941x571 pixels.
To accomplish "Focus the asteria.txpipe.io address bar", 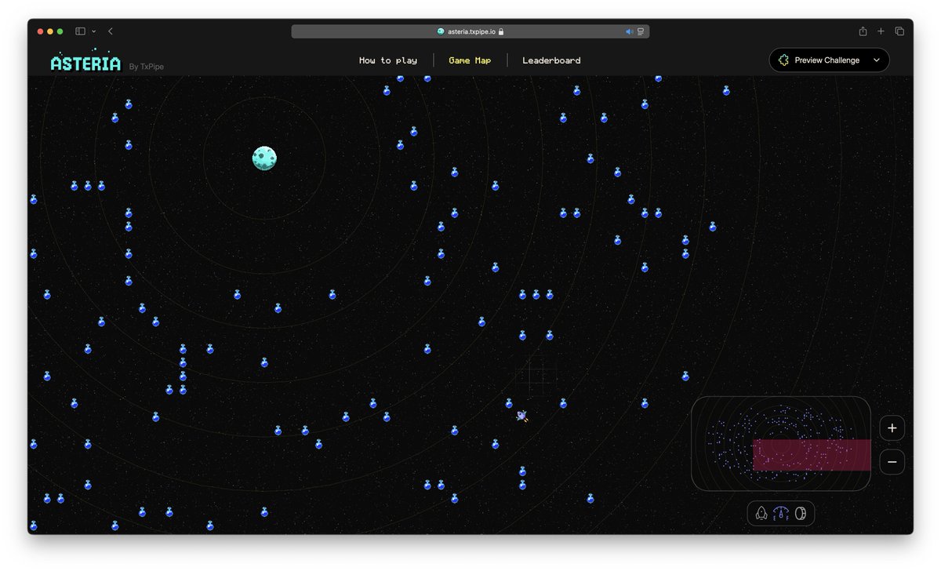I will tap(470, 31).
